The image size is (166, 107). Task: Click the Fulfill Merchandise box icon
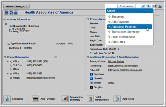[x=90, y=99]
